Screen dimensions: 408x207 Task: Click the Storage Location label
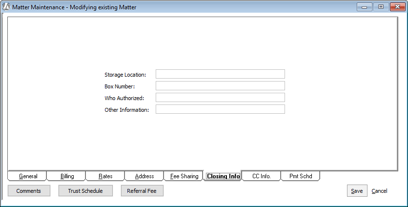click(x=125, y=75)
